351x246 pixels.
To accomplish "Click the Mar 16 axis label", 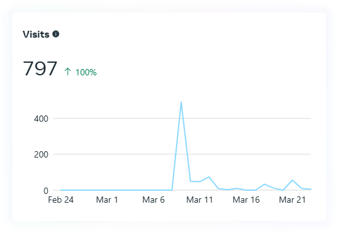I will (246, 200).
